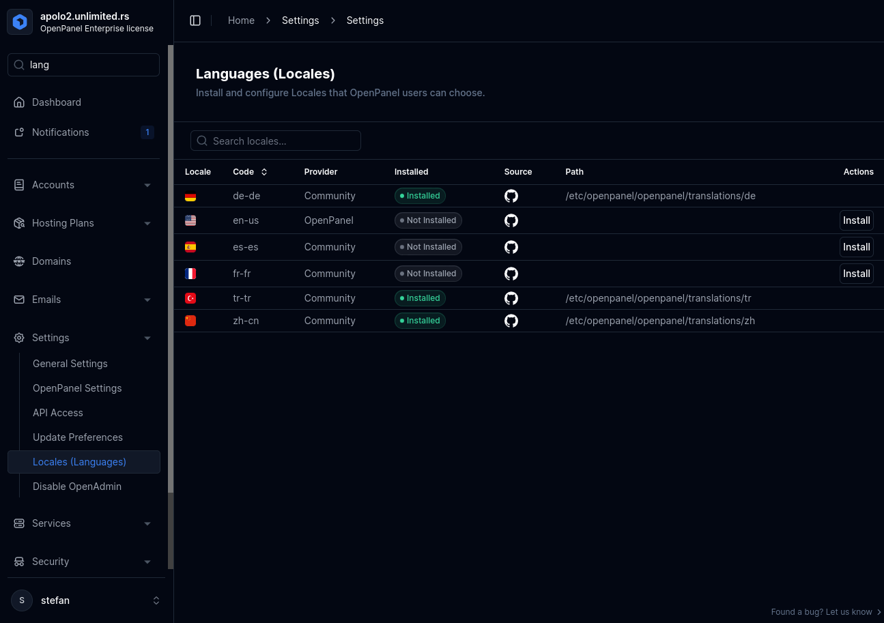Click the Hosting Plans package icon
This screenshot has height=623, width=884.
click(19, 223)
